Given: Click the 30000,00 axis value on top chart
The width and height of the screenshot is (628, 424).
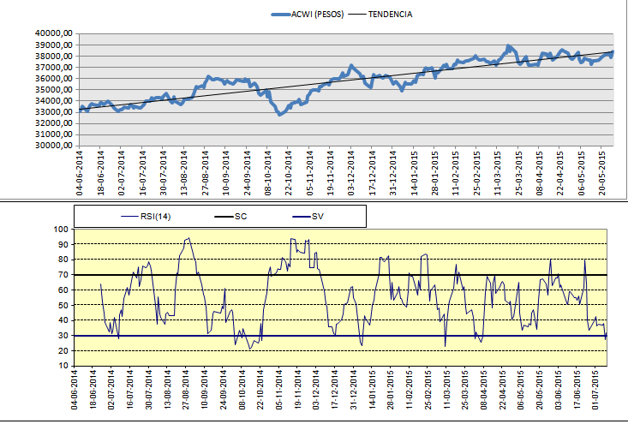Looking at the screenshot, I should point(54,146).
